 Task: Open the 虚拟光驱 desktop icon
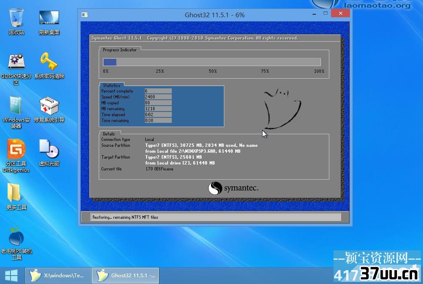click(49, 153)
